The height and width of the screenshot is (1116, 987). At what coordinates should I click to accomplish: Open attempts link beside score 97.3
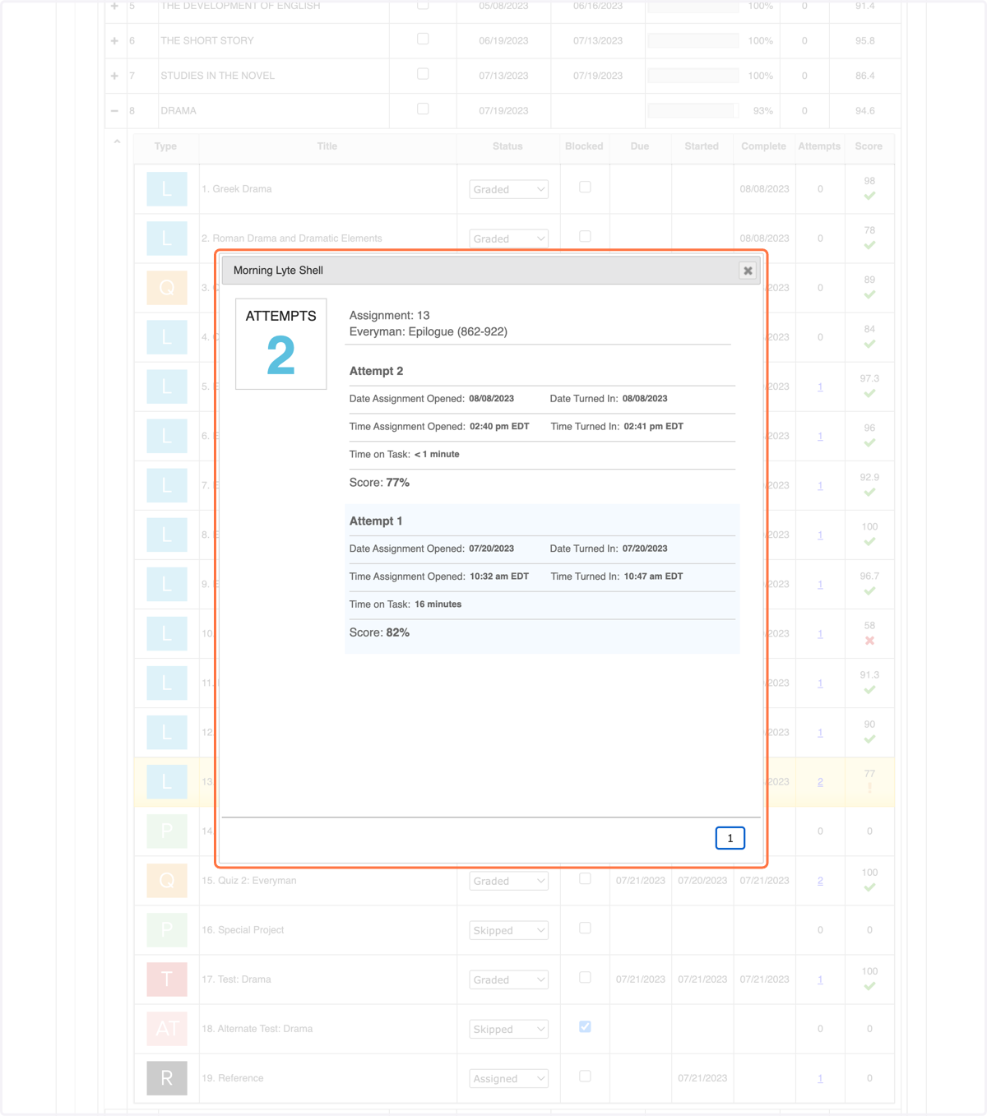pos(820,387)
